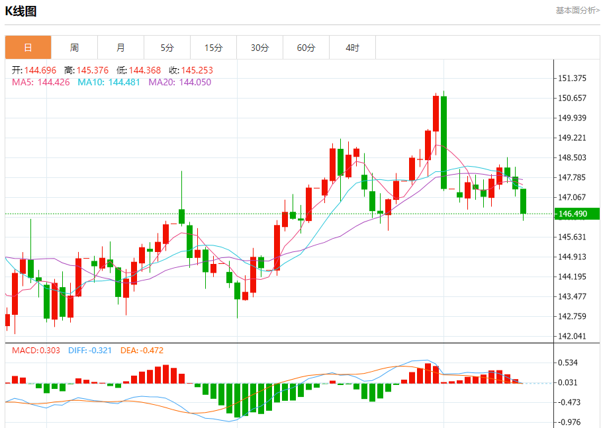Viewport: 603px width, 428px height.
Task: Click the DIFF:-0.321 readout
Action: click(90, 351)
